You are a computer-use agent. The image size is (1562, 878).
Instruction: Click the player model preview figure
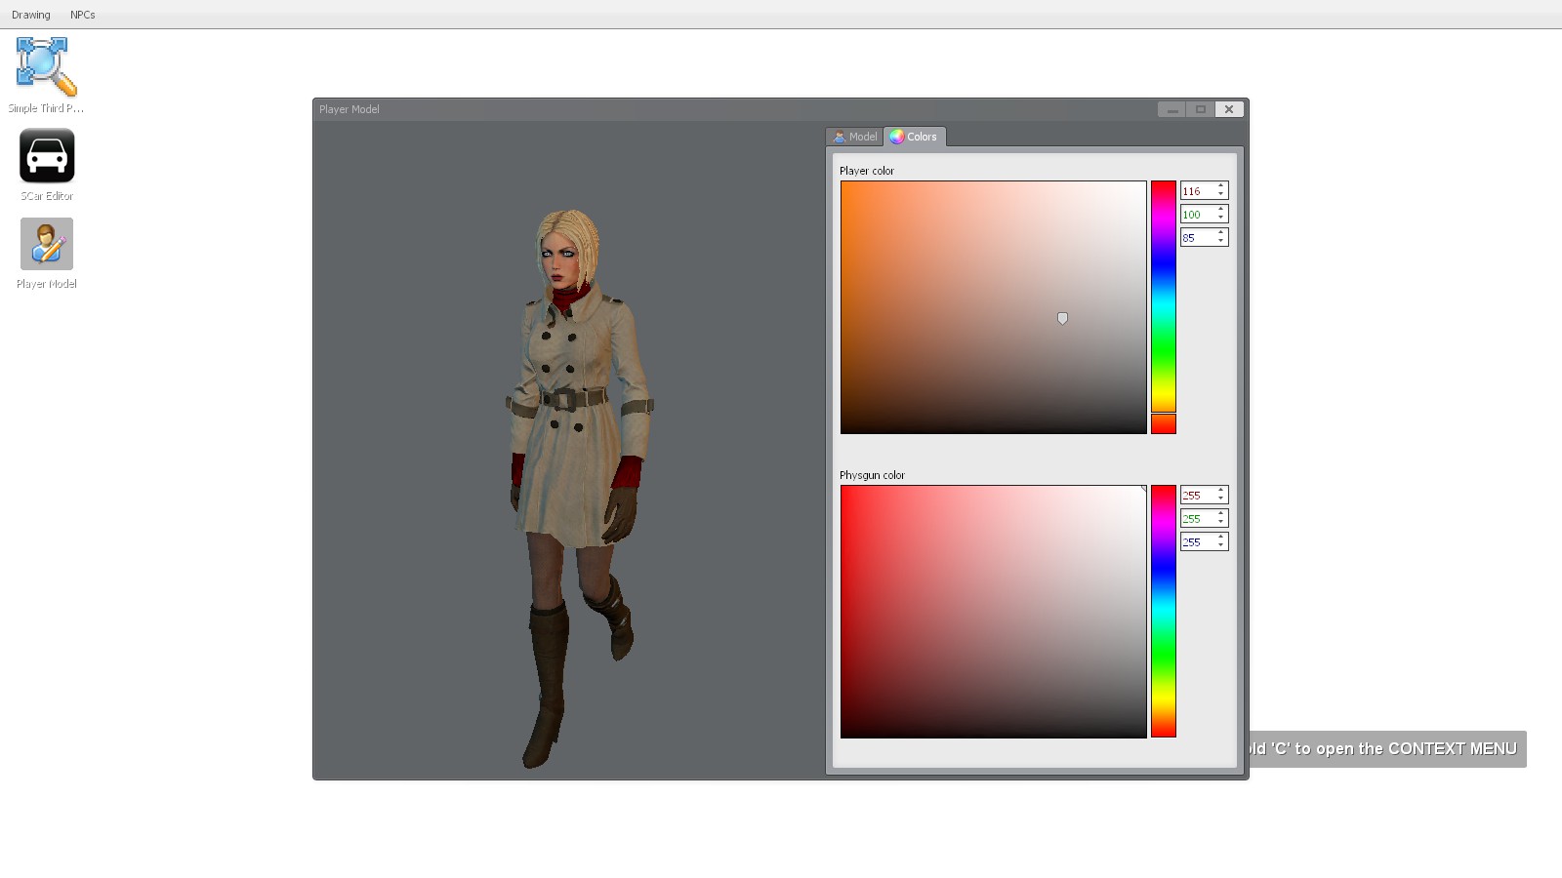[x=578, y=488]
